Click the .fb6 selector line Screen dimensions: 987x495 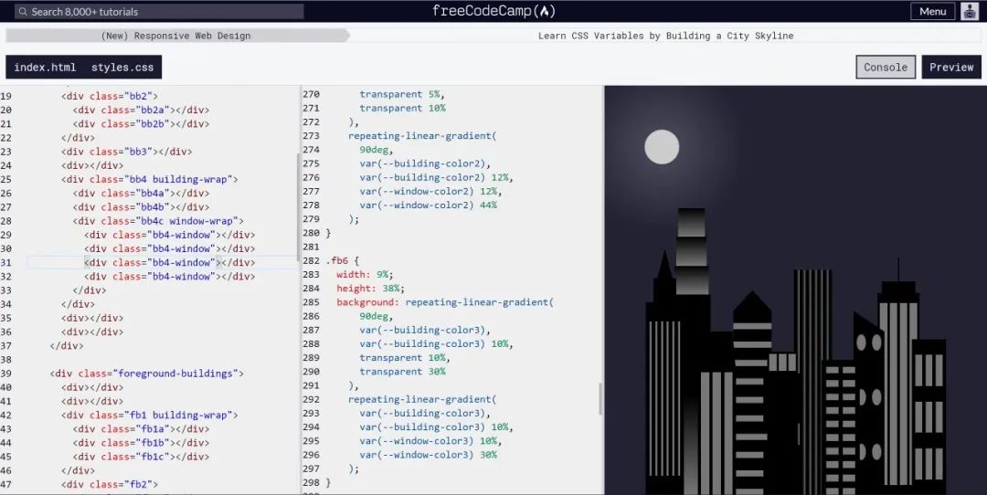click(343, 260)
